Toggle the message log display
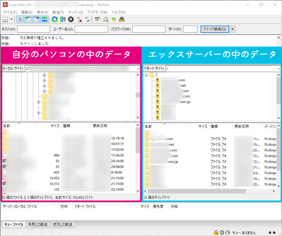The image size is (282, 236). (x=21, y=19)
